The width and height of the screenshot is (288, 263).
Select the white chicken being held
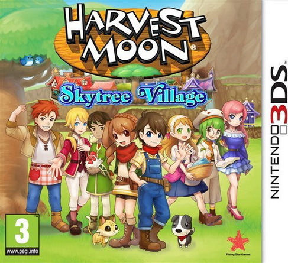(x=93, y=161)
